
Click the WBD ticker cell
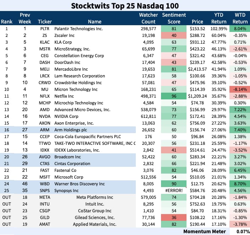coord(45,184)
